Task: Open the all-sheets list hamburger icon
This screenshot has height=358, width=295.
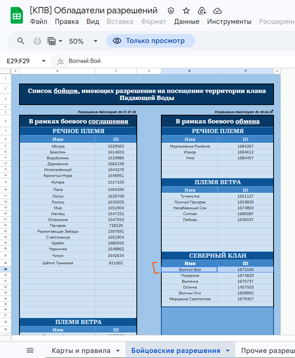Action: [30, 350]
